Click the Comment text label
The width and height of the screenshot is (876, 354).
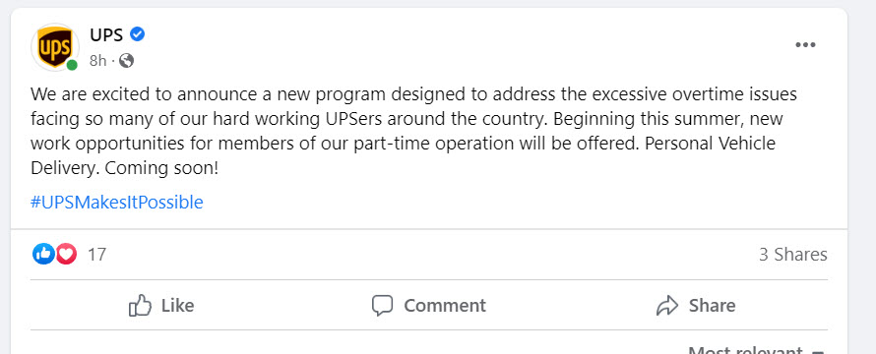click(445, 306)
